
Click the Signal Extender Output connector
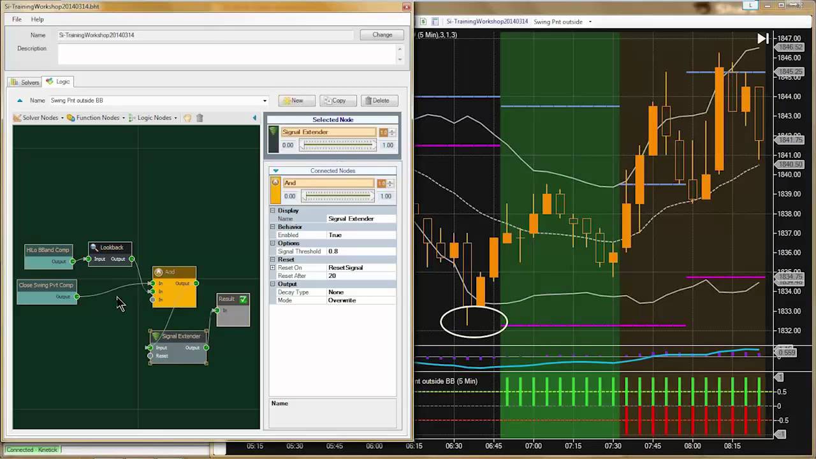206,347
